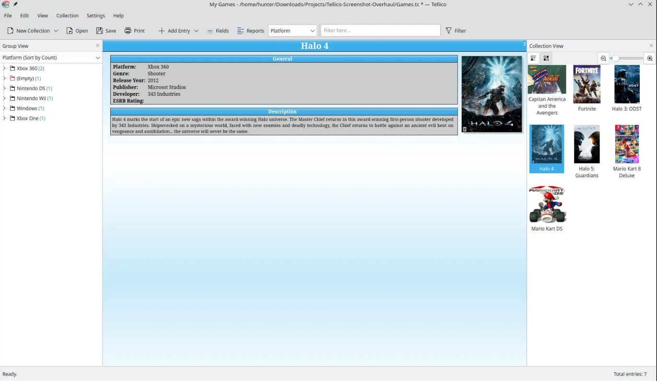Click the Add Entry button
This screenshot has height=381, width=657.
click(x=174, y=31)
